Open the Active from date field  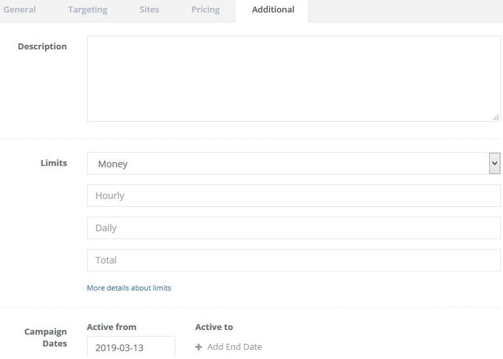point(131,347)
